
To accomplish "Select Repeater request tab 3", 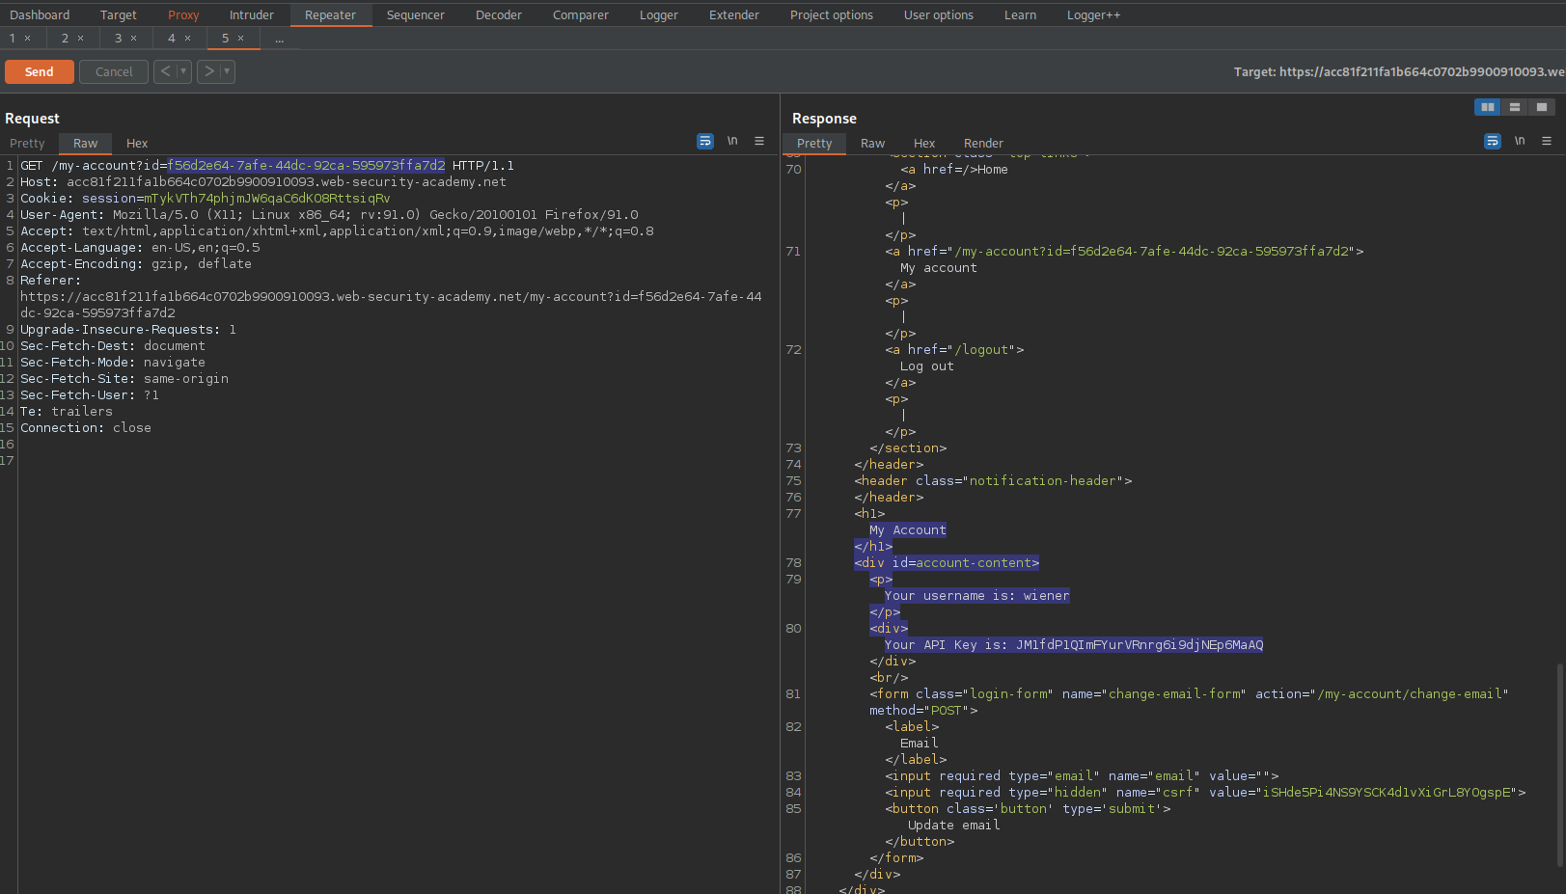I will (x=119, y=38).
